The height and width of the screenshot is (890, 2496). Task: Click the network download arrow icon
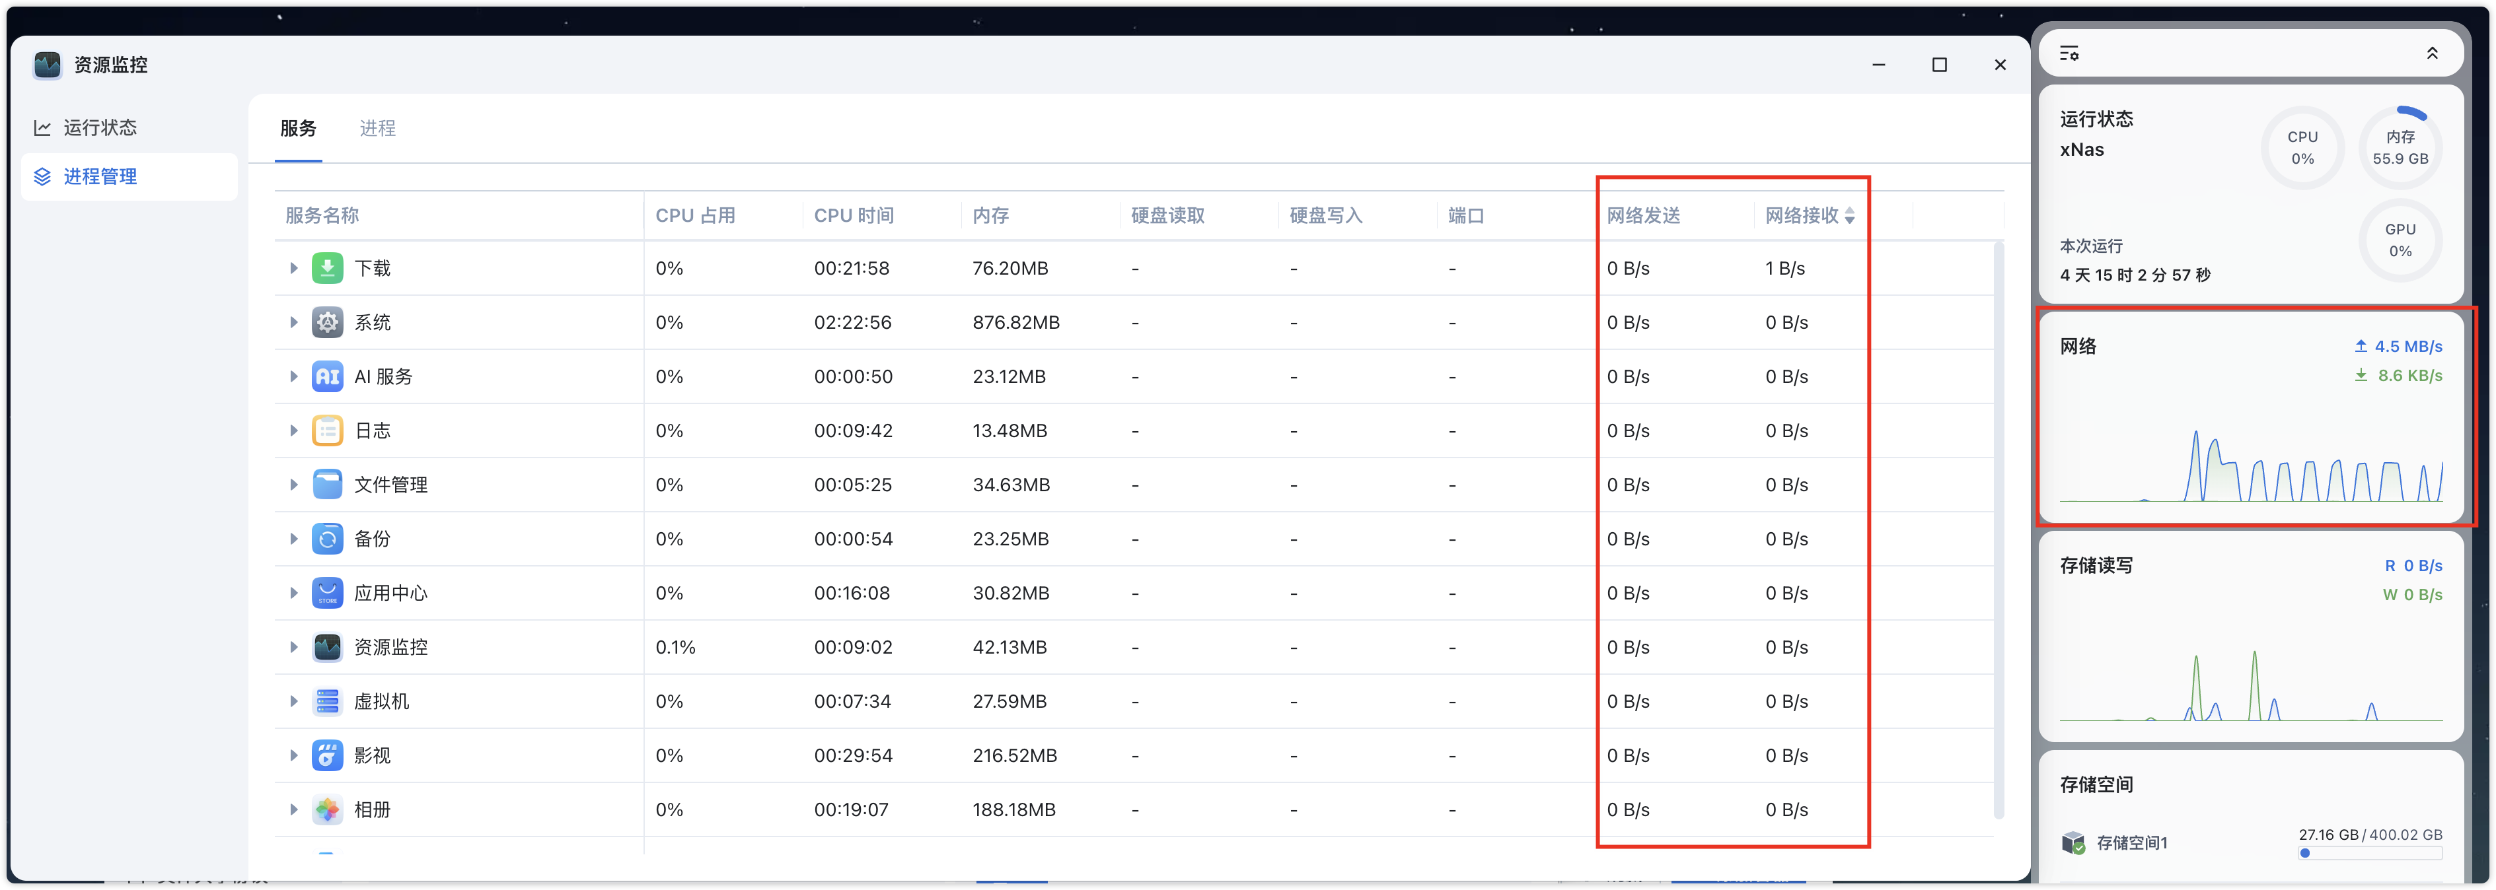tap(2361, 376)
